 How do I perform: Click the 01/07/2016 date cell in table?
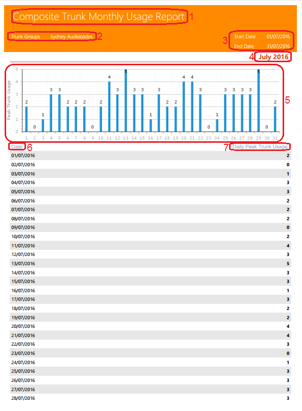tap(23, 156)
